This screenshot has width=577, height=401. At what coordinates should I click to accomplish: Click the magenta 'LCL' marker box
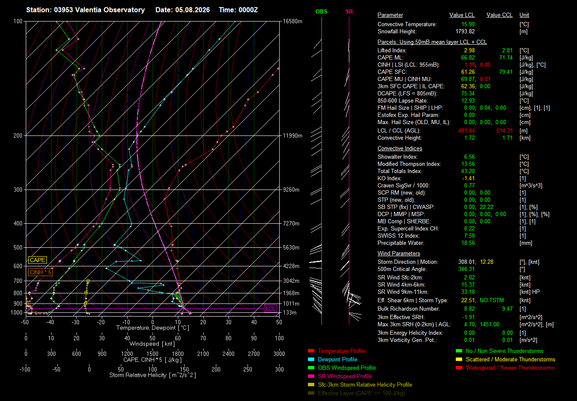point(270,309)
